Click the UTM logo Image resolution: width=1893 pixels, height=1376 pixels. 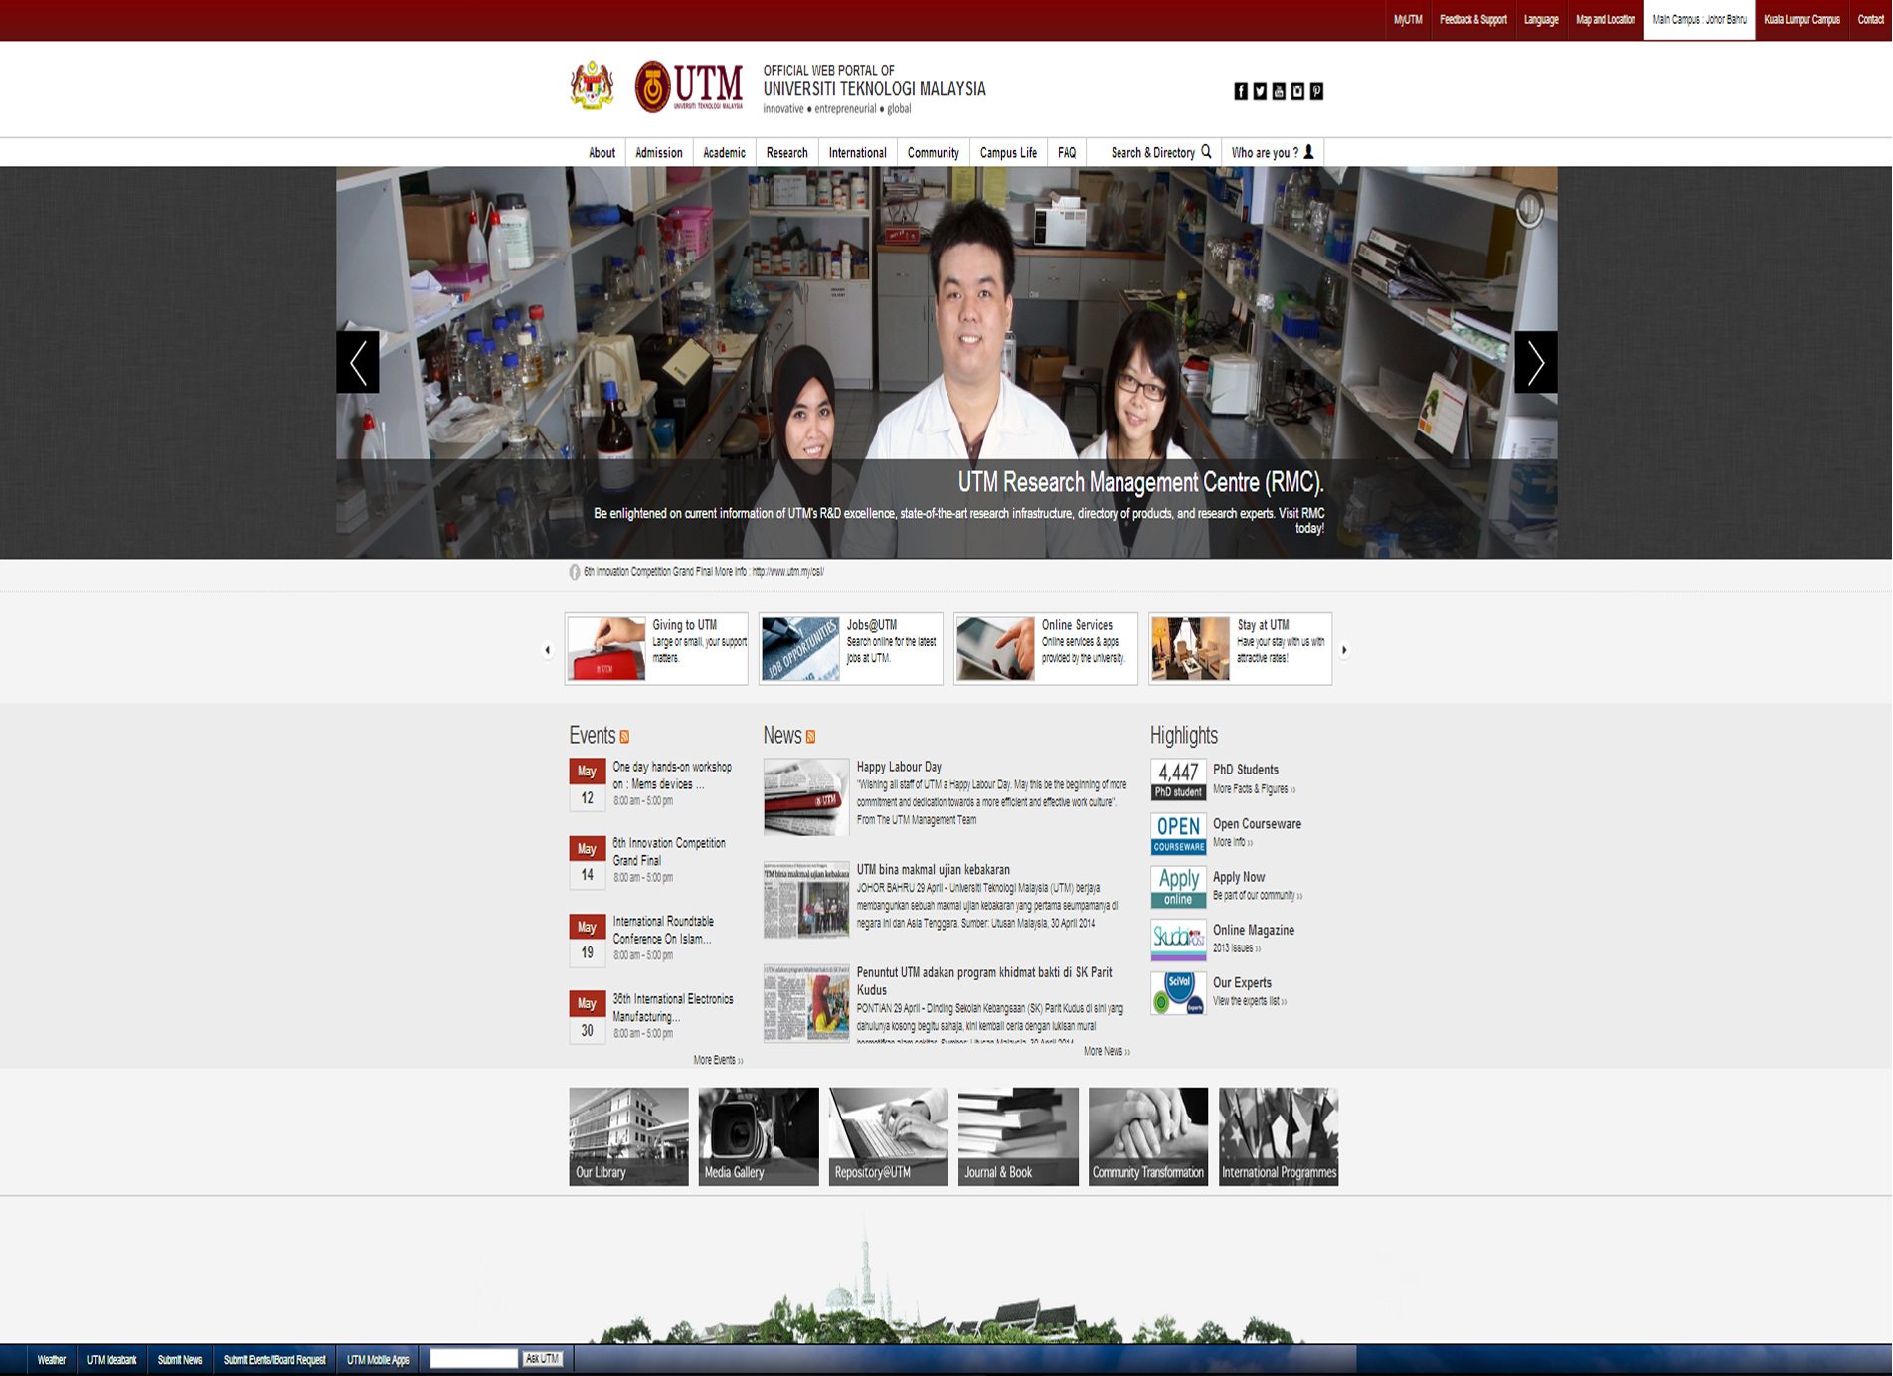click(x=689, y=86)
